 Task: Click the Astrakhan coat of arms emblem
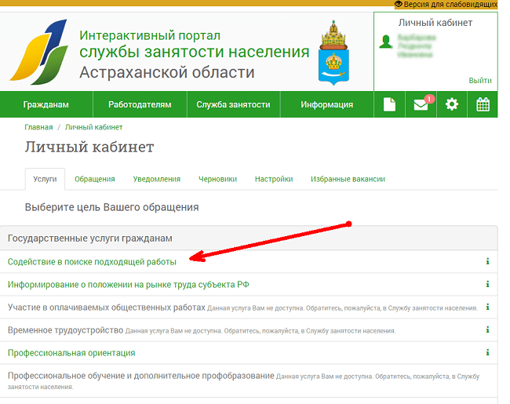333,53
